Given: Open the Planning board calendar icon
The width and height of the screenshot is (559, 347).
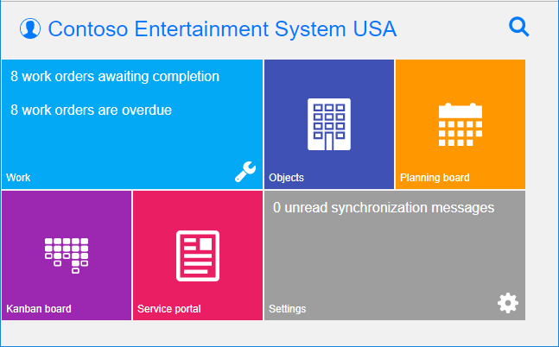Looking at the screenshot, I should (461, 124).
